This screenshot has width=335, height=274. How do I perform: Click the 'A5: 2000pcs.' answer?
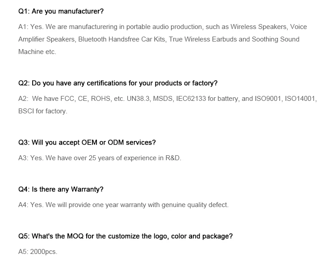[38, 252]
